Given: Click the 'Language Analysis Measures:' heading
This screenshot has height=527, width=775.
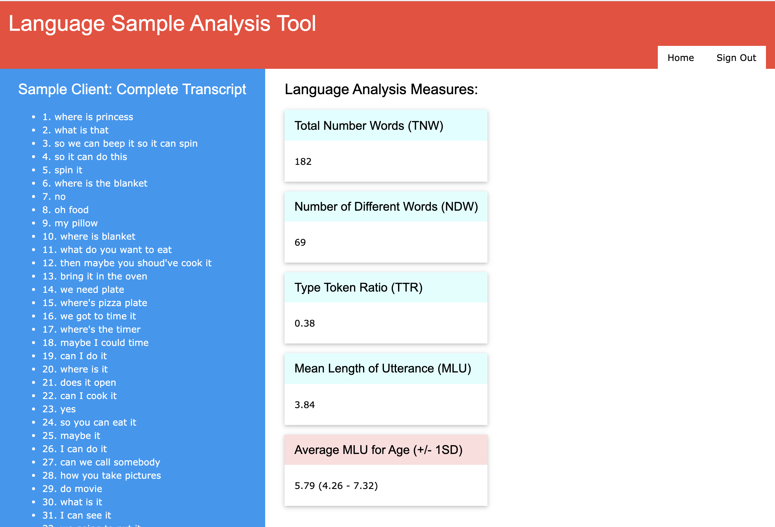Looking at the screenshot, I should coord(381,89).
